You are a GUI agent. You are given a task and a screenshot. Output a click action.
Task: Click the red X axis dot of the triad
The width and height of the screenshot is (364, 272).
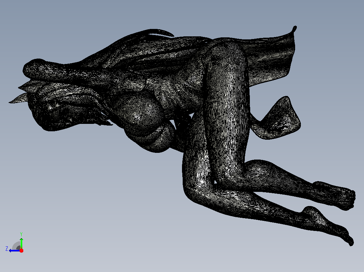(x=21, y=250)
